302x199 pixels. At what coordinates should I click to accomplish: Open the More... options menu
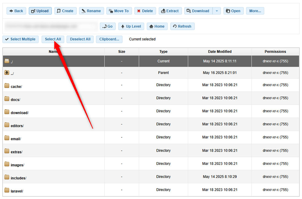point(255,11)
